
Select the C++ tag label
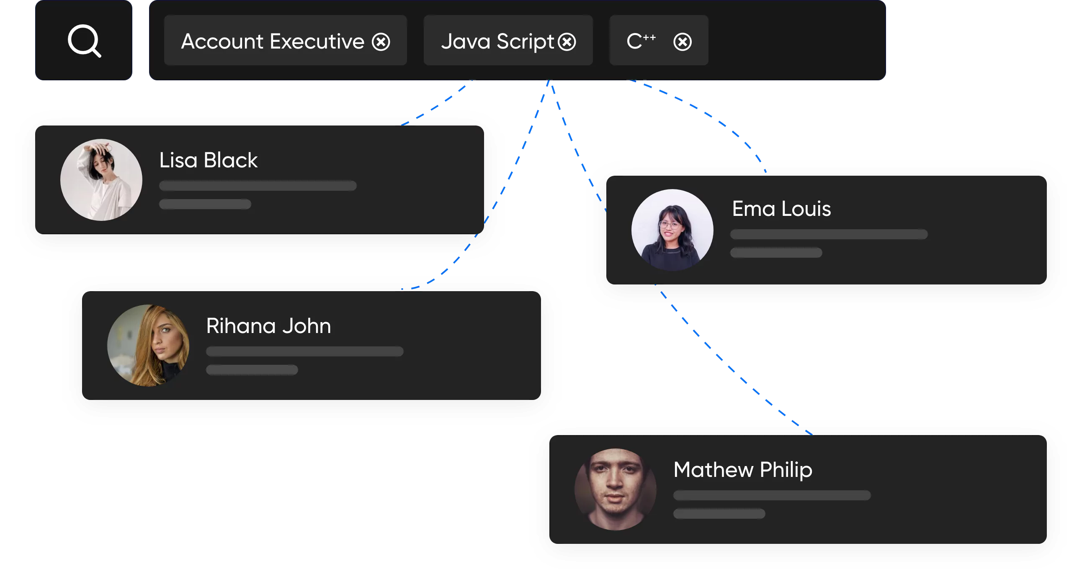coord(641,41)
